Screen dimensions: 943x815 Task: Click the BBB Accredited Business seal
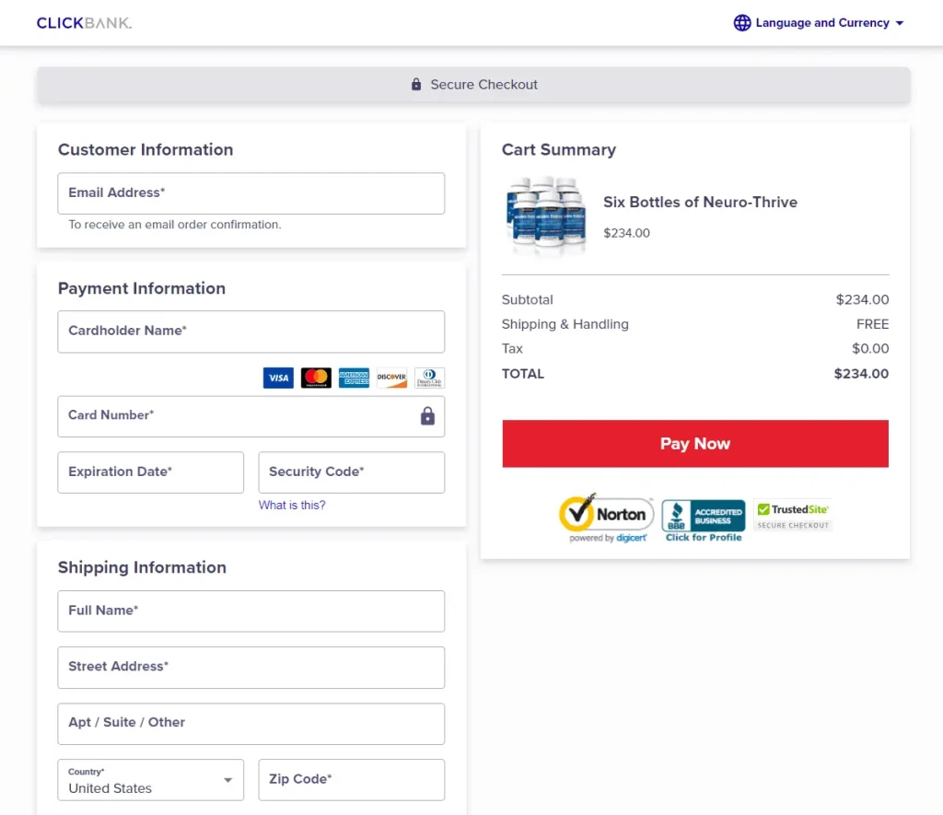[x=704, y=515]
